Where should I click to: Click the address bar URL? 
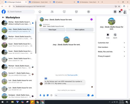pyautogui.click(x=30, y=6)
